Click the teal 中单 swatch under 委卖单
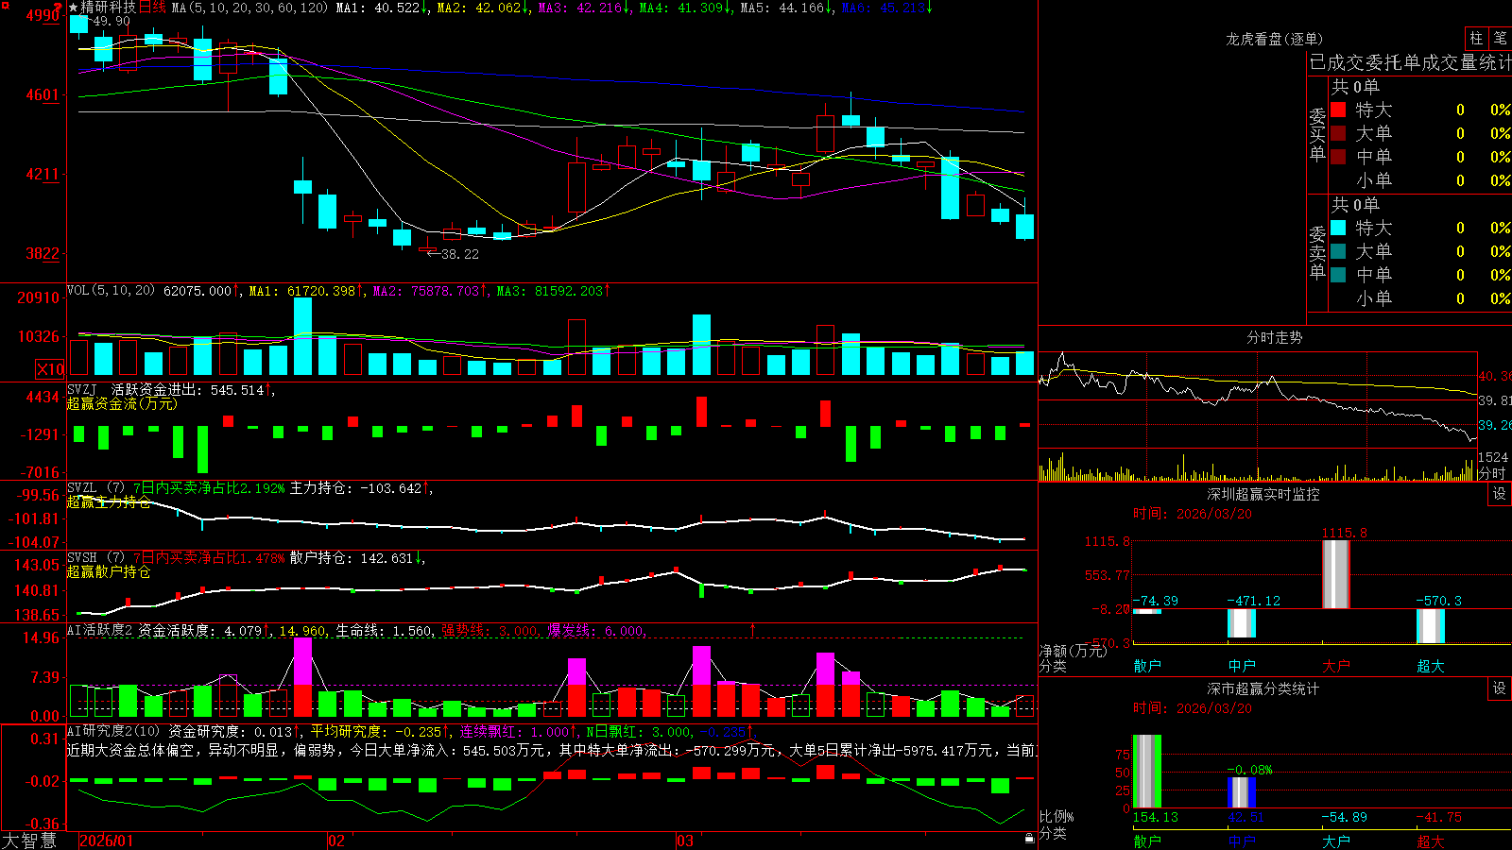 [1338, 275]
